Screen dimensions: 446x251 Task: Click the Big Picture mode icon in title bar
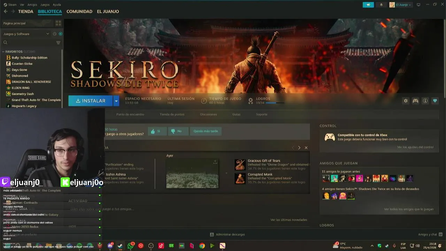[418, 5]
